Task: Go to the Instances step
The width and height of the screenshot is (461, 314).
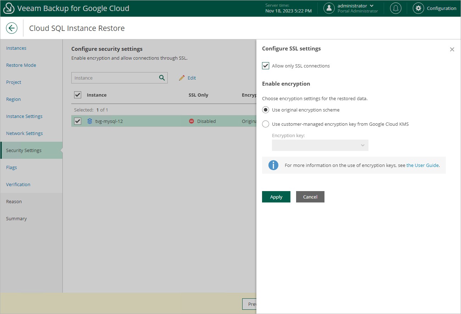Action: click(x=16, y=48)
